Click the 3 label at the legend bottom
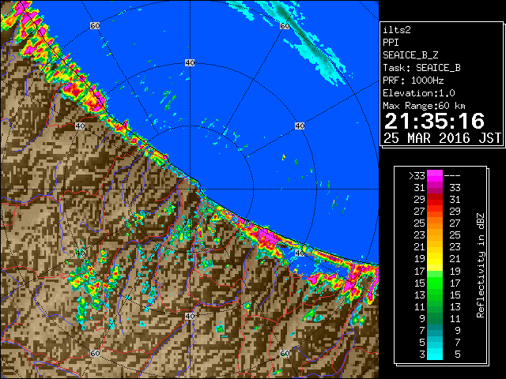The width and height of the screenshot is (506, 379). [422, 355]
